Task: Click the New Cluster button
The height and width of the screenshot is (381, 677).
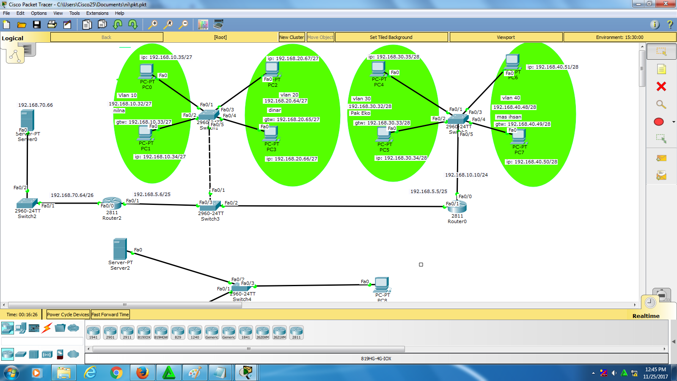Action: point(291,37)
